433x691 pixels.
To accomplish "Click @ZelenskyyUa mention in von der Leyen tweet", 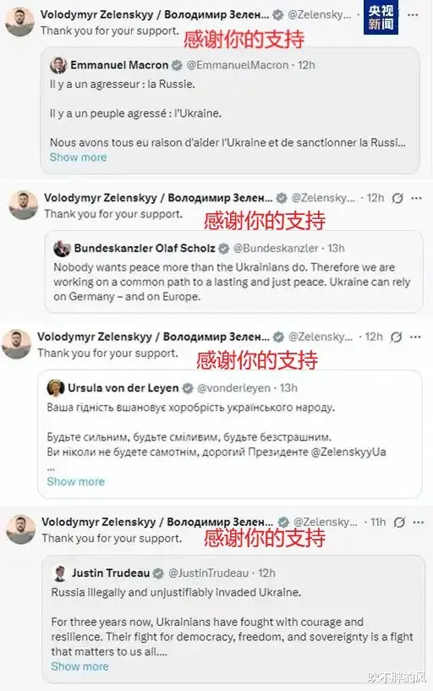I will pos(348,452).
